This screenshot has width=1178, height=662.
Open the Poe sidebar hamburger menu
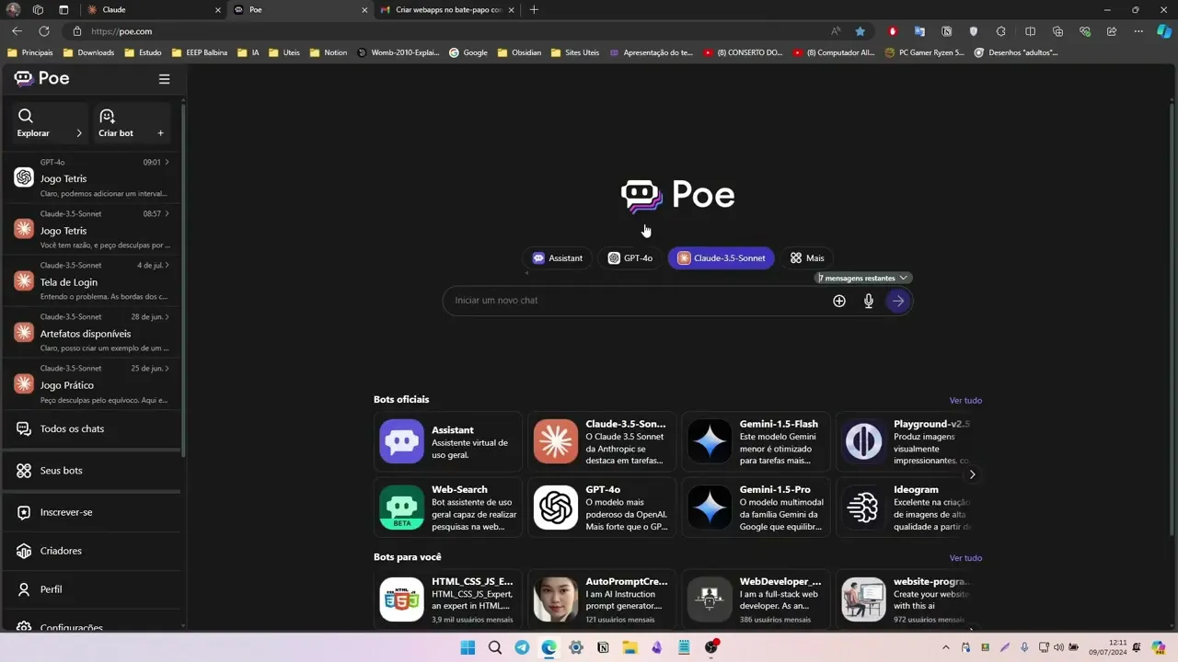164,79
